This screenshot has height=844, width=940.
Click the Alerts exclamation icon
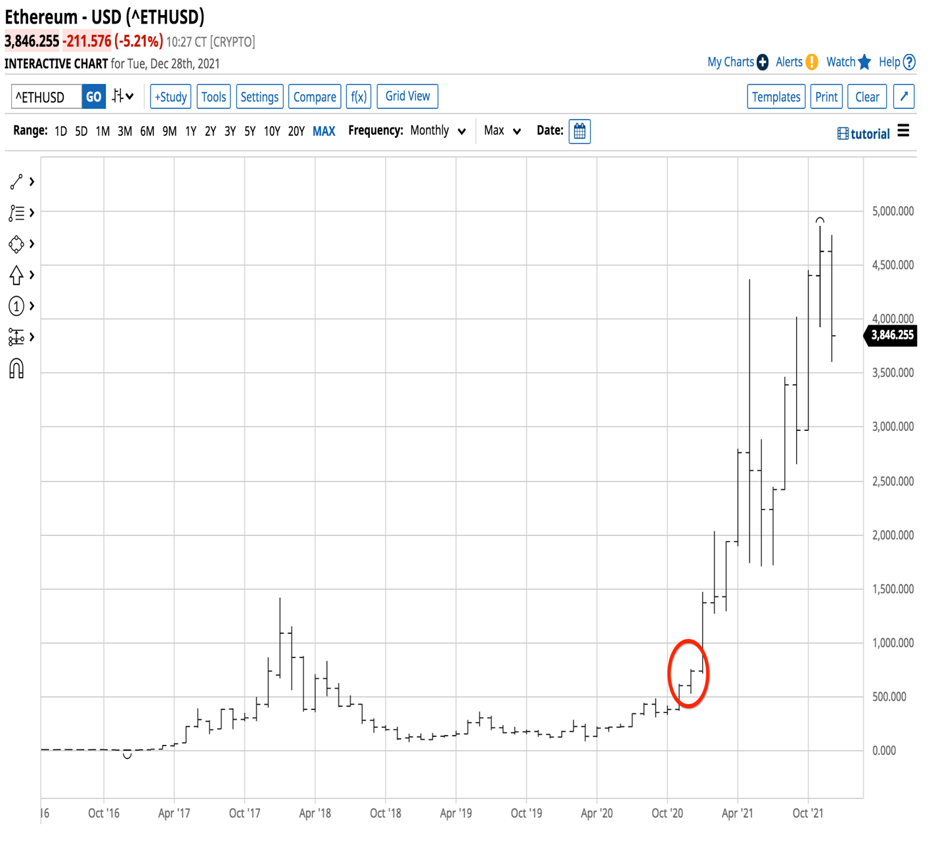pyautogui.click(x=812, y=62)
